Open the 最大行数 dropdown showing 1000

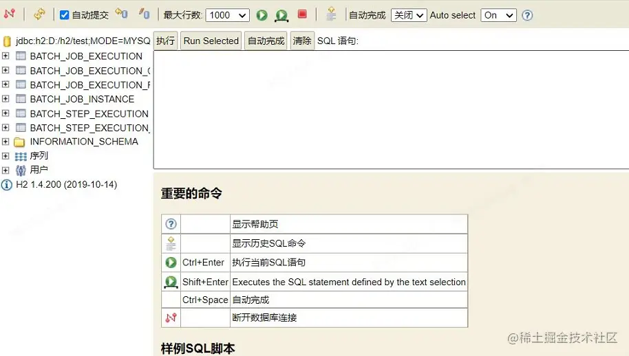[228, 15]
